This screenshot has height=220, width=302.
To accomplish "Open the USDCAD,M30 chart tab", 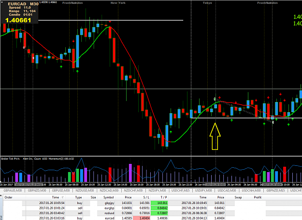I will tap(227, 191).
